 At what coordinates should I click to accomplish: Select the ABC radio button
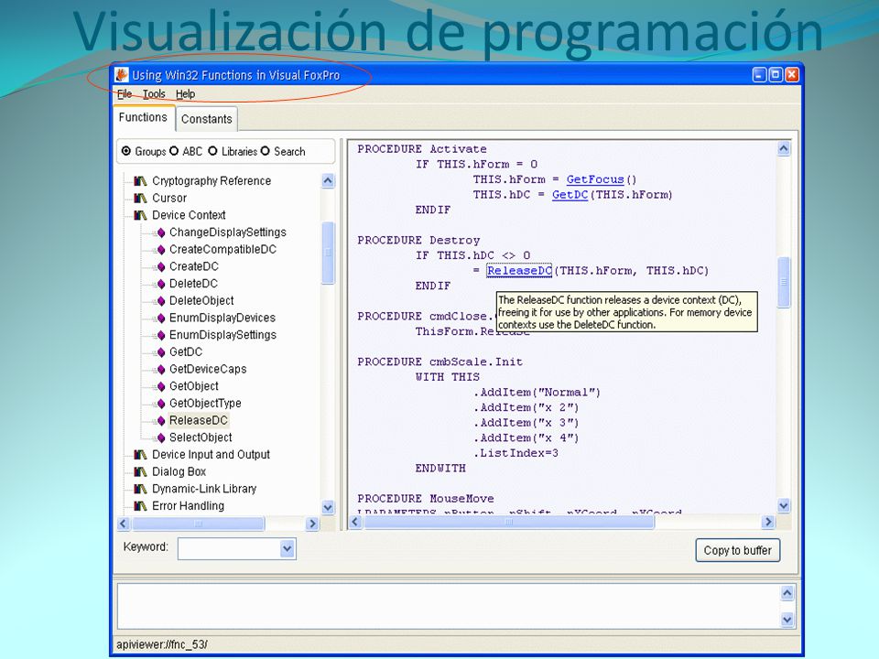(x=174, y=151)
